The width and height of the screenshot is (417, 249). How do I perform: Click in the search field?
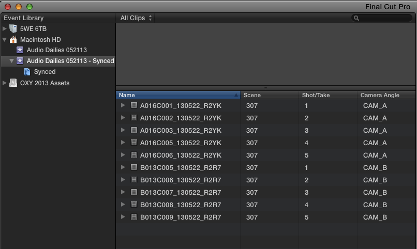pyautogui.click(x=382, y=18)
